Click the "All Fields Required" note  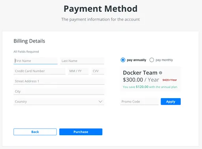(26, 52)
